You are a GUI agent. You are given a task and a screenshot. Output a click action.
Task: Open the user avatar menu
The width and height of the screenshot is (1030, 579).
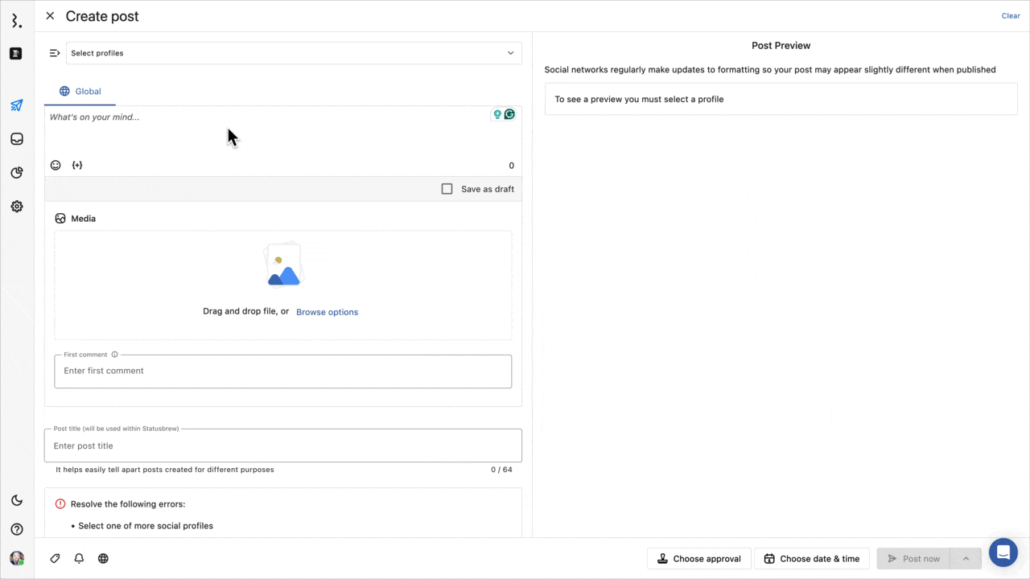point(17,558)
